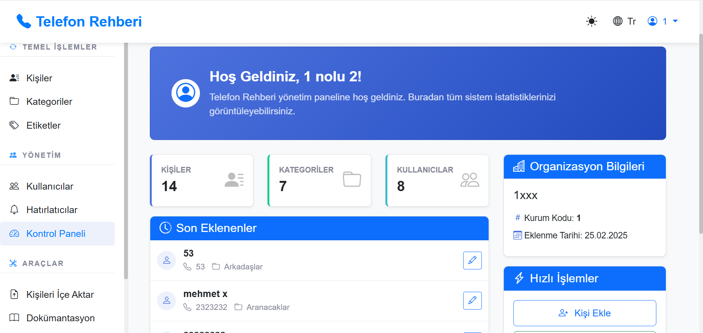
Task: Open the KİŞİLER stat card
Action: (202, 181)
